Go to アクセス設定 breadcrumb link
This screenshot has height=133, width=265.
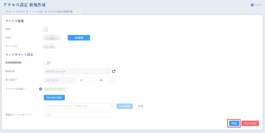click(x=36, y=12)
